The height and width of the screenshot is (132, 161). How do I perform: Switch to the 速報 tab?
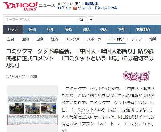pyautogui.click(x=32, y=29)
